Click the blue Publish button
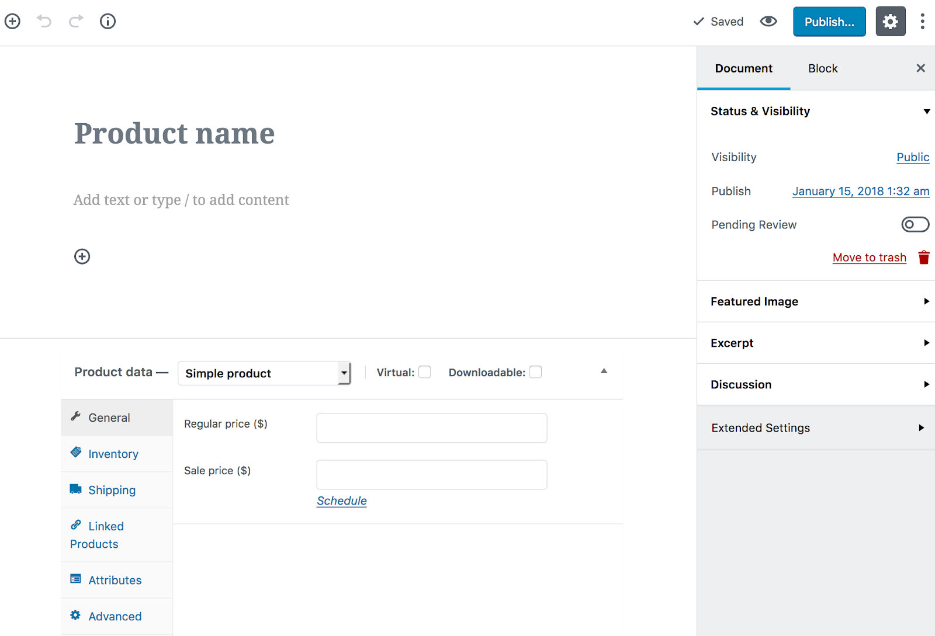 829,22
